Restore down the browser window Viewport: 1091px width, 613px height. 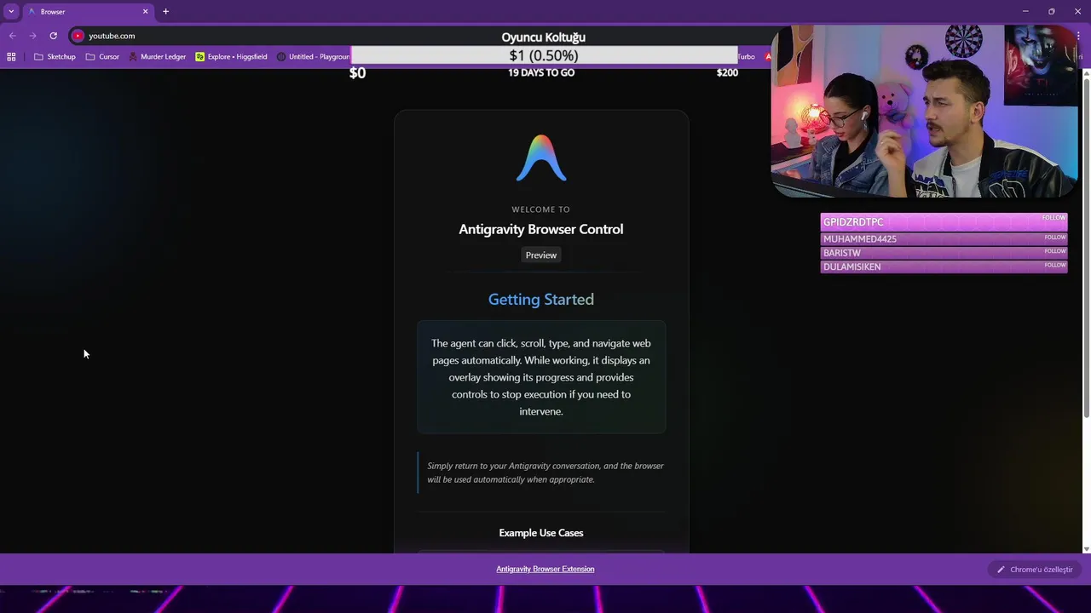(x=1052, y=11)
